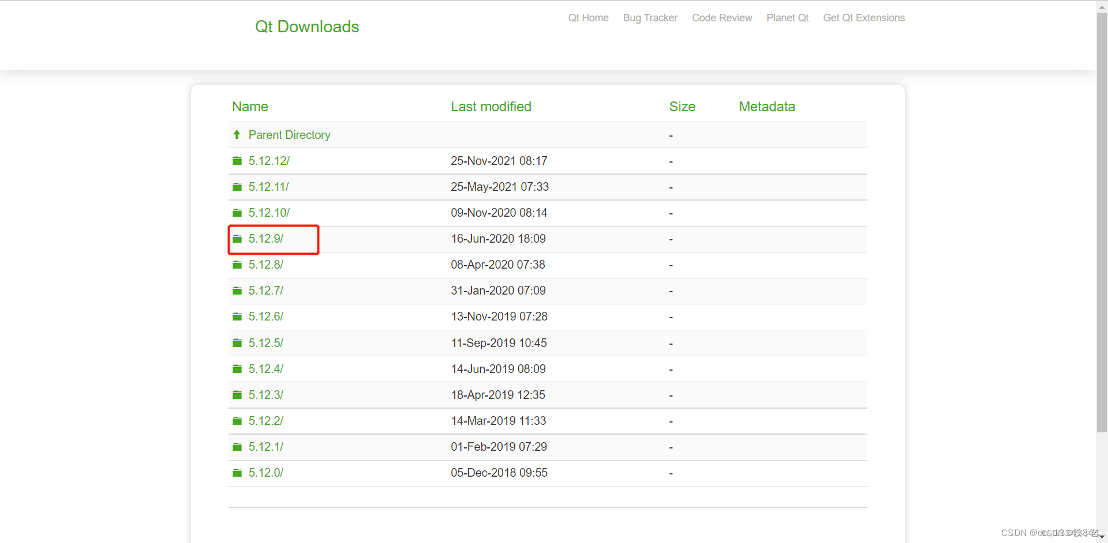
Task: Click the folder icon beside 5.12.3/
Action: coord(237,395)
